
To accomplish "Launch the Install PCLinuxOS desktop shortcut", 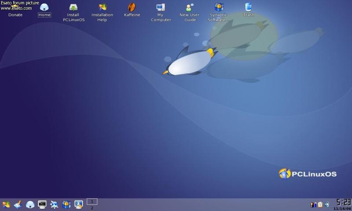I will [x=73, y=8].
